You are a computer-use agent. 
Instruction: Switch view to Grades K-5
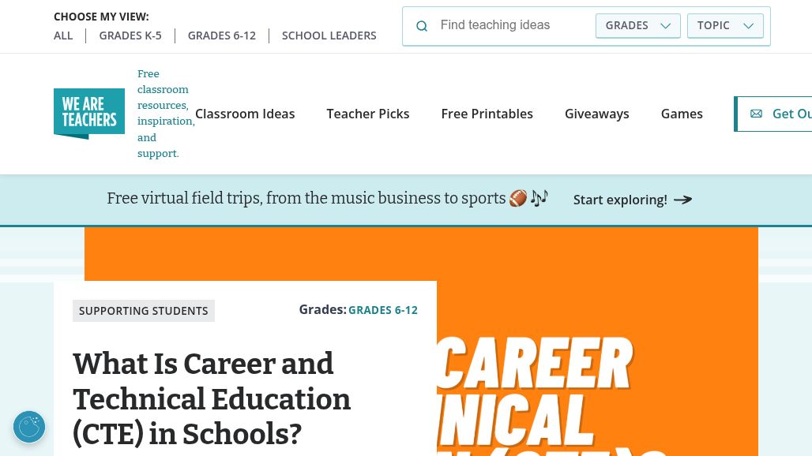pos(130,36)
